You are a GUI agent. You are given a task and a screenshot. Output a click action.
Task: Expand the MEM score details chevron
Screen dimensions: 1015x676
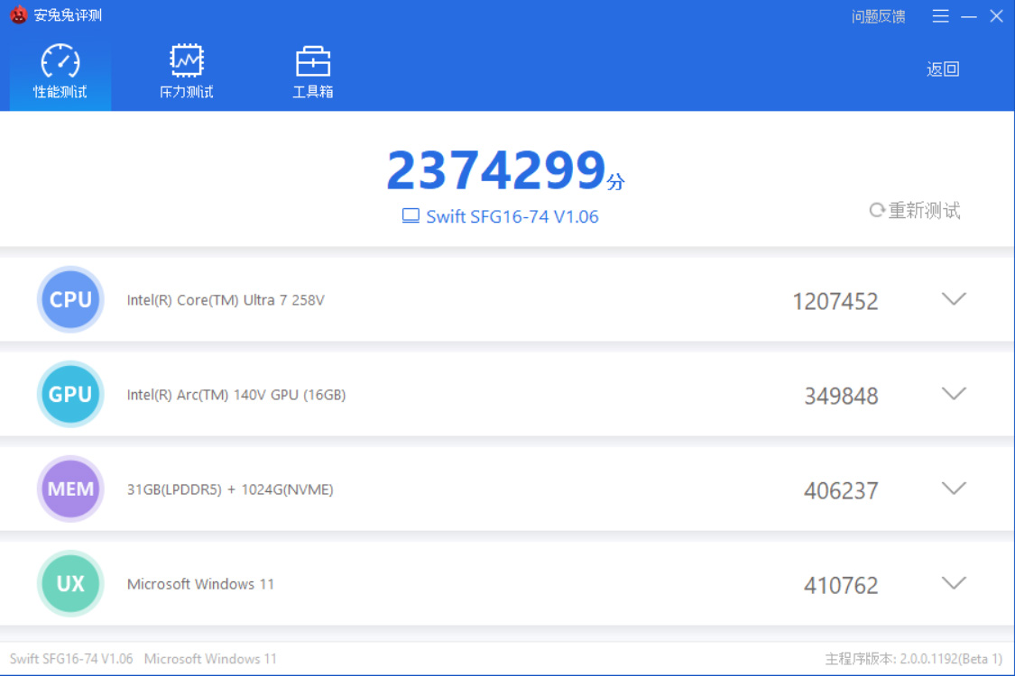point(954,489)
